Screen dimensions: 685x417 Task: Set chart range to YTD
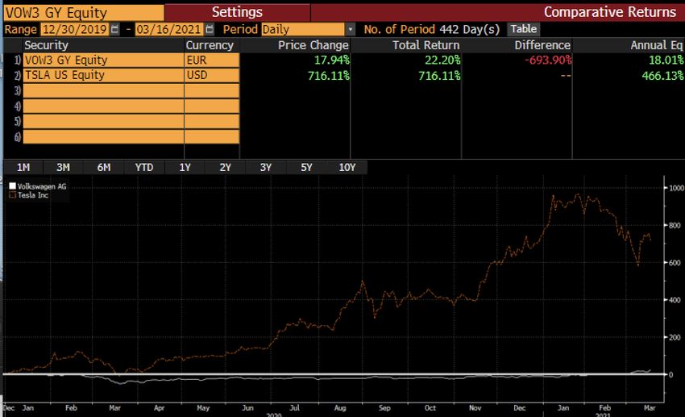(144, 168)
